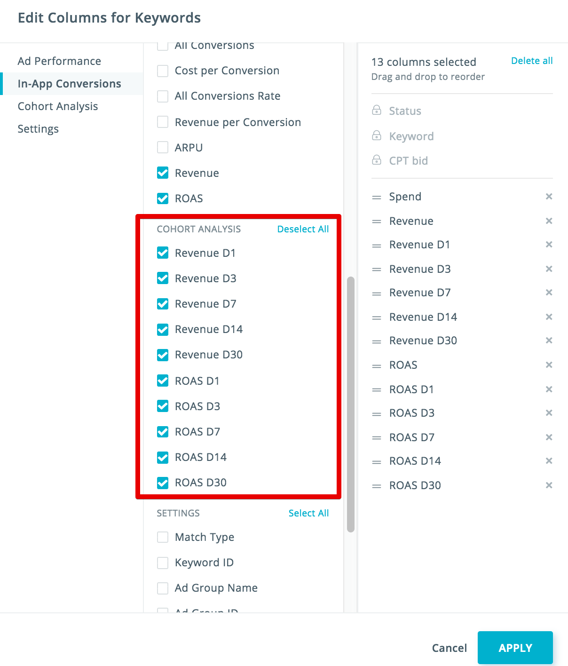Uncheck the Revenue D1 checkbox
The width and height of the screenshot is (568, 666).
[163, 253]
